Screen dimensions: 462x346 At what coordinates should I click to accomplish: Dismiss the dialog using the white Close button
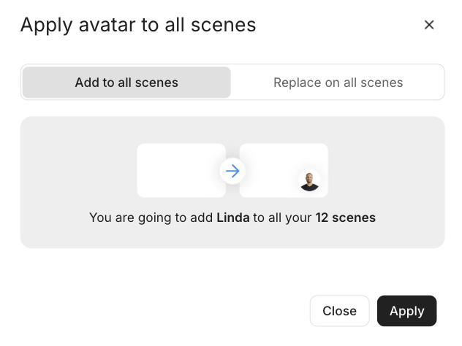click(339, 311)
